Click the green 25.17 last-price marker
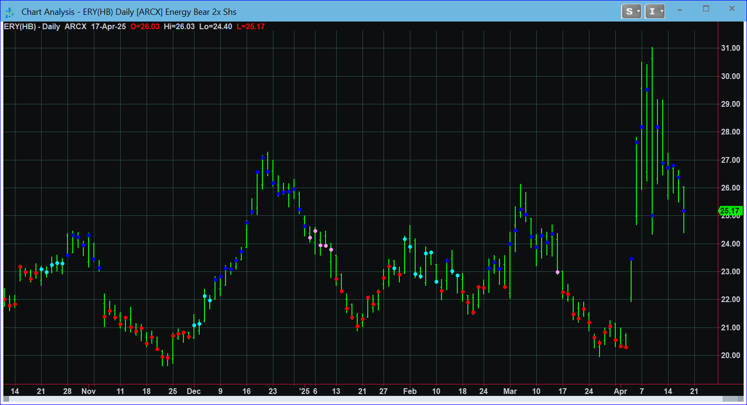Image resolution: width=747 pixels, height=405 pixels. pyautogui.click(x=730, y=211)
